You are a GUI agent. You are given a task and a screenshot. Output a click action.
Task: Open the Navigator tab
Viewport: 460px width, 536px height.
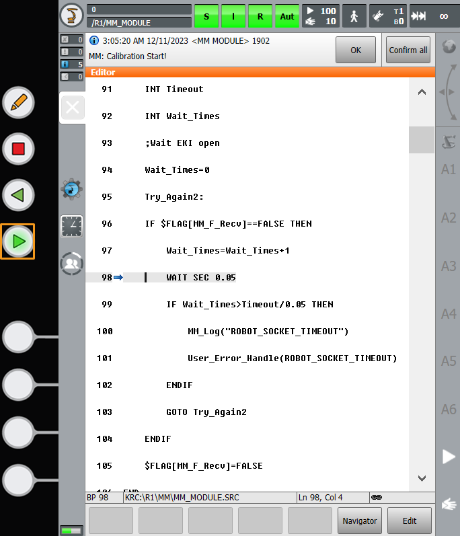click(x=360, y=521)
